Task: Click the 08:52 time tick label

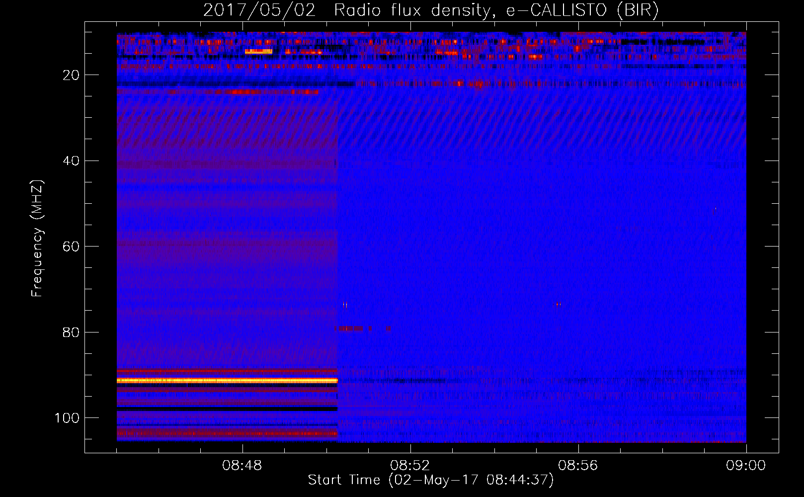Action: pyautogui.click(x=410, y=466)
